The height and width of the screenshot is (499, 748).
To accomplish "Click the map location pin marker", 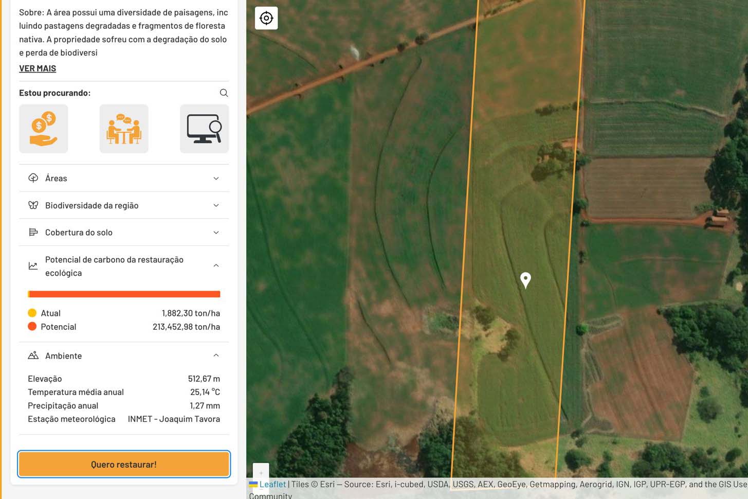I will tap(525, 280).
